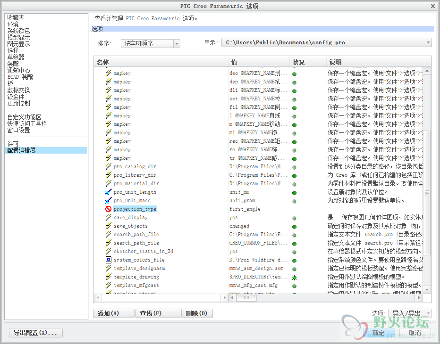The height and width of the screenshot is (344, 440).
Task: Click the green status dot of pro_unit_length
Action: point(294,193)
